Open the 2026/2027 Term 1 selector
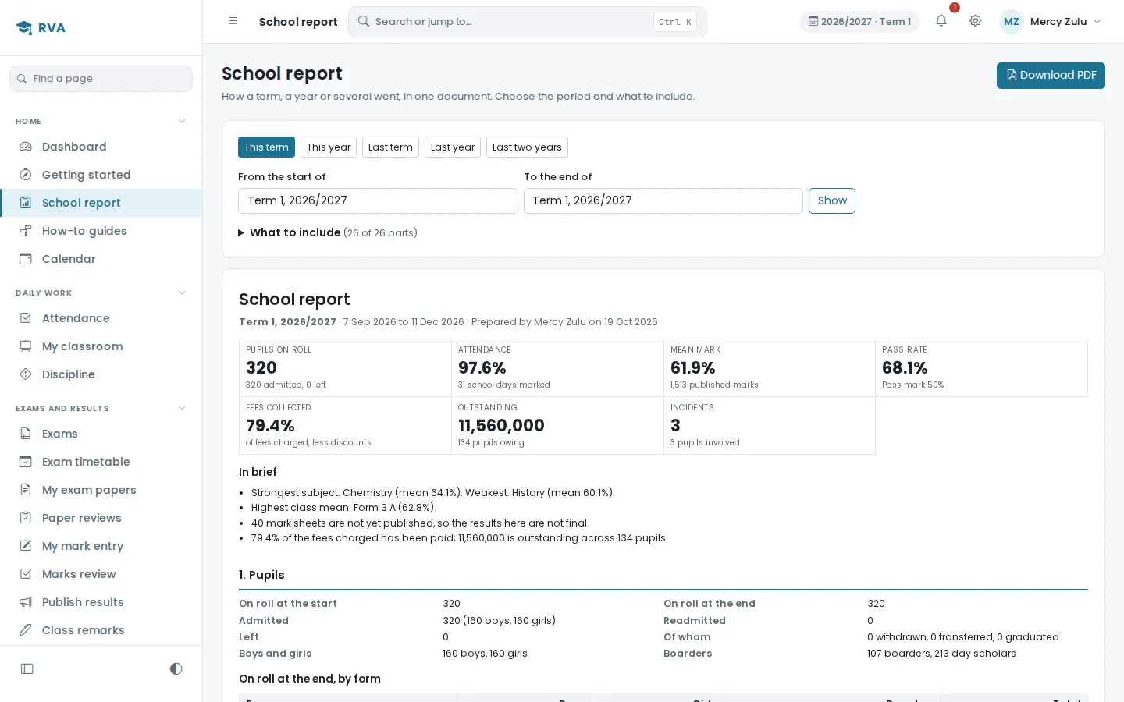This screenshot has width=1124, height=702. click(x=859, y=22)
